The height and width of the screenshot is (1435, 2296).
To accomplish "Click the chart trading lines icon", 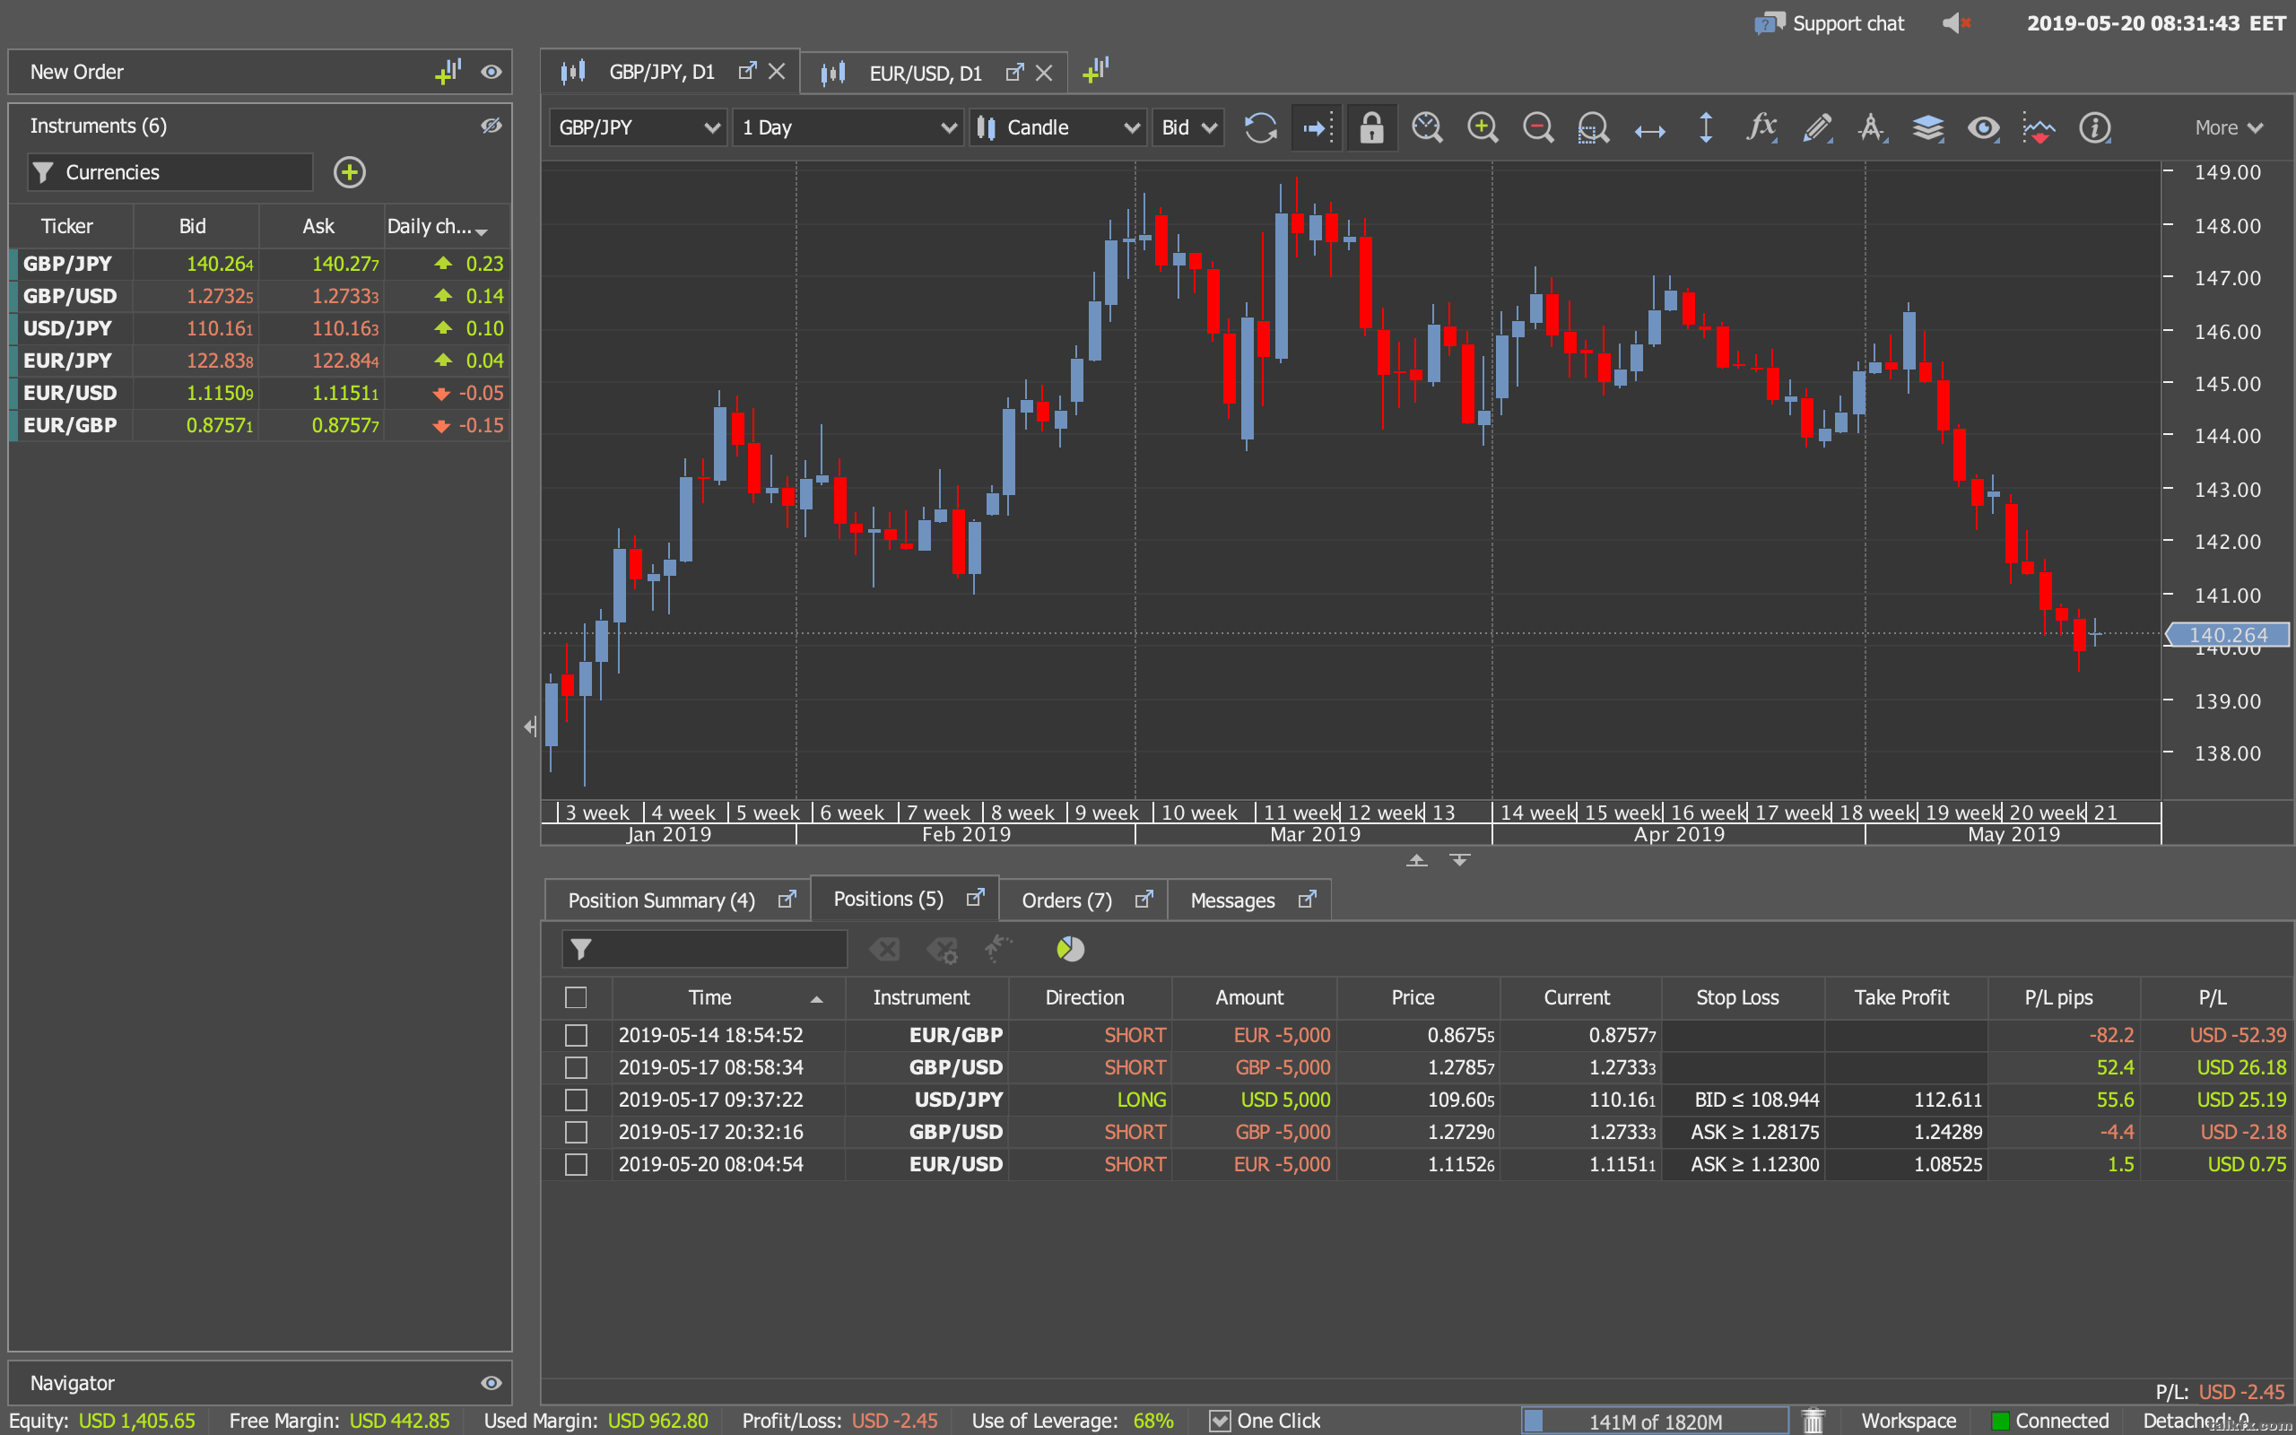I will 2039,127.
